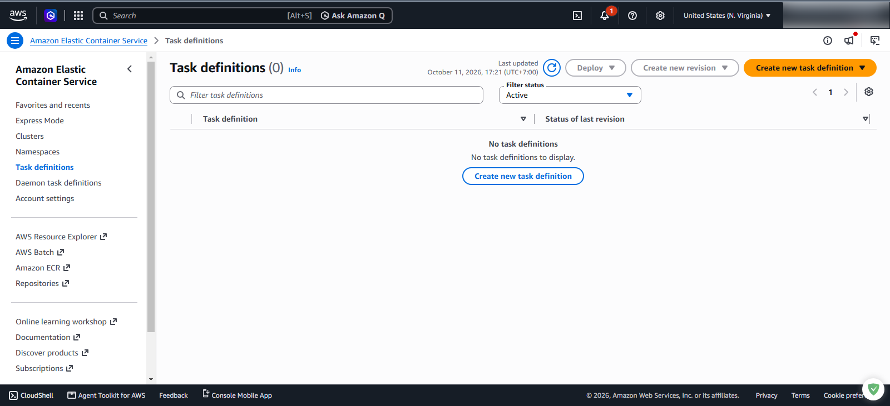The width and height of the screenshot is (890, 406).
Task: Open CloudShell from the footer
Action: pos(31,395)
